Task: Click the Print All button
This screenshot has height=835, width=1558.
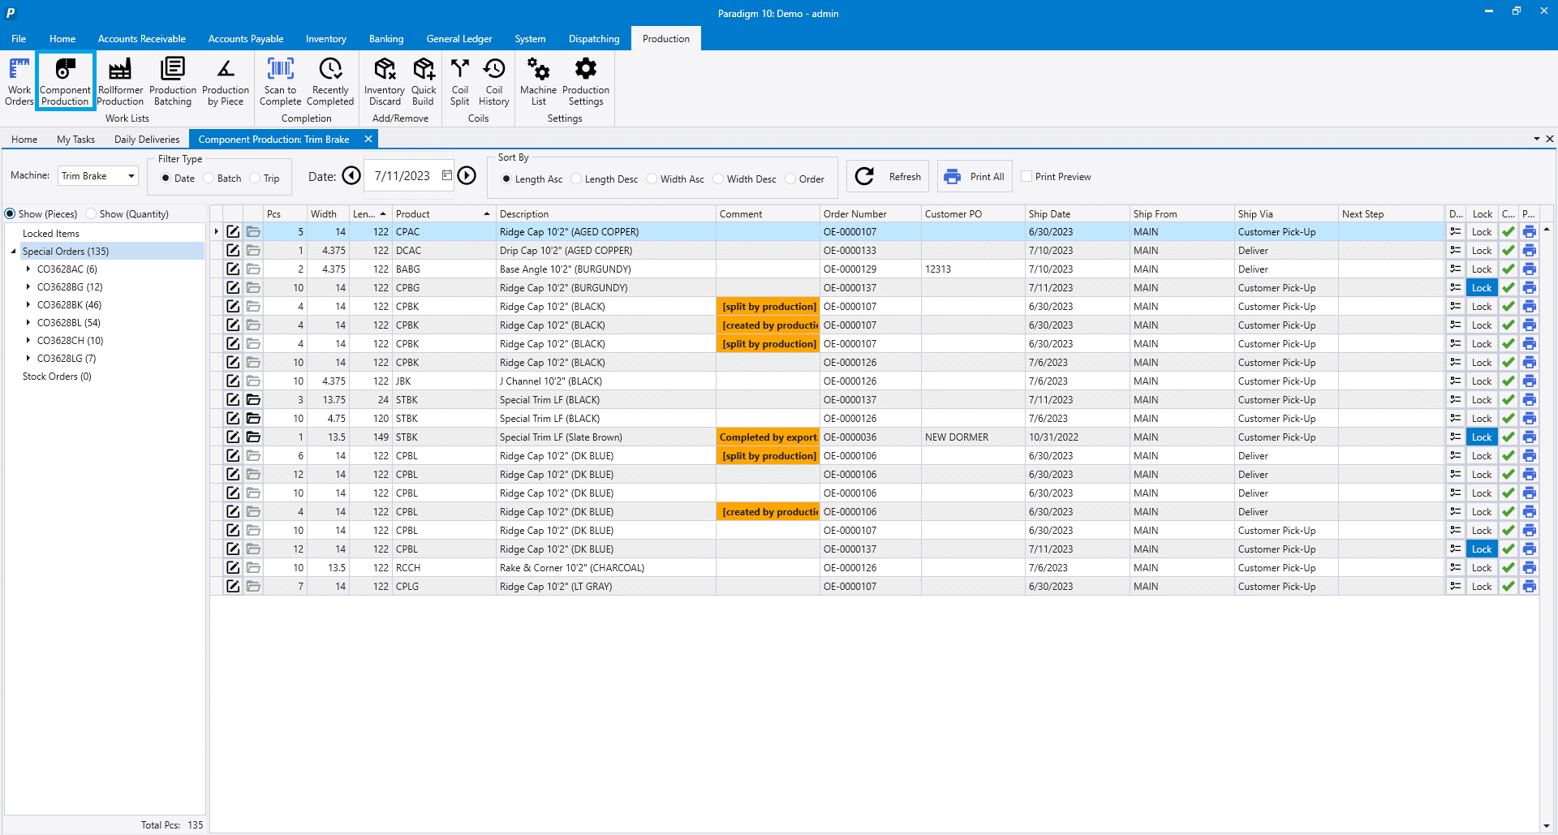Action: (975, 177)
